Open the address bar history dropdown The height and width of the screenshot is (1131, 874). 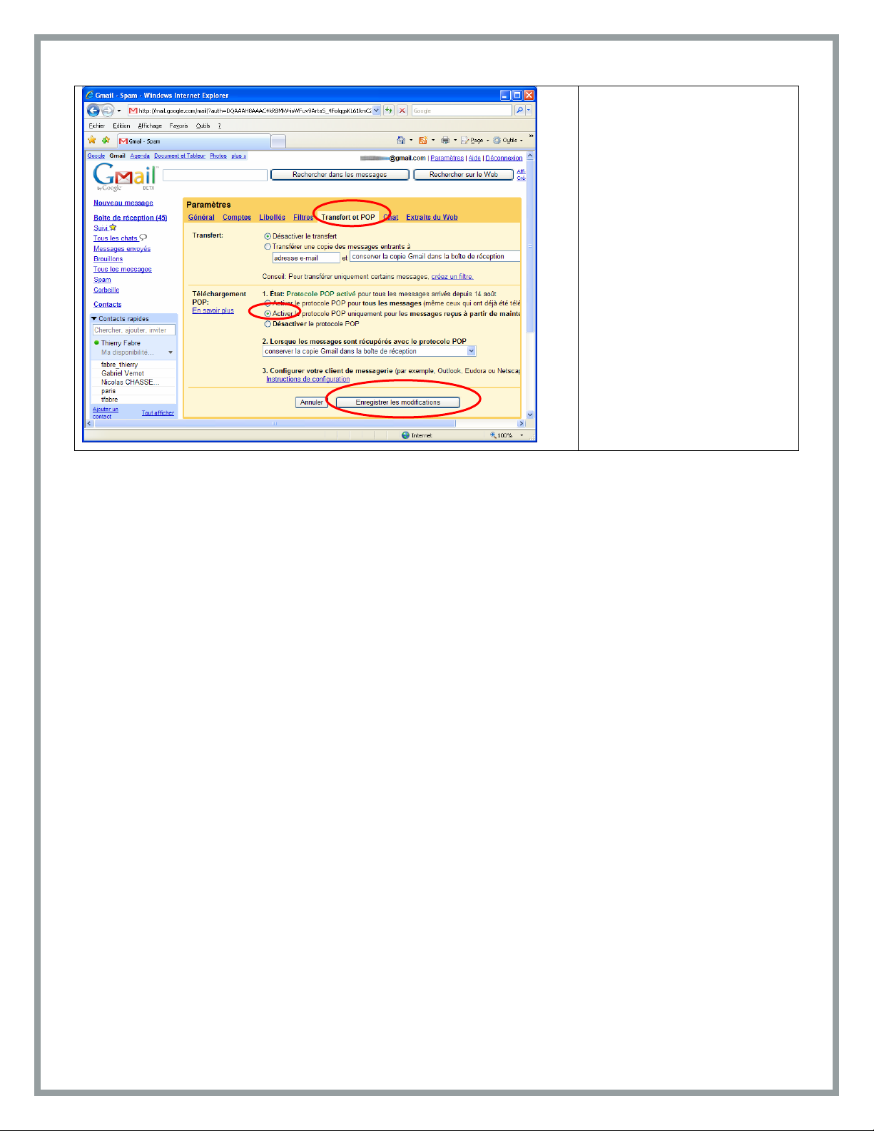[x=377, y=111]
